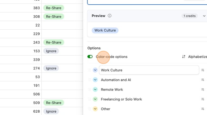Click the info icon next to Preview
The width and height of the screenshot is (207, 115).
pyautogui.click(x=109, y=16)
